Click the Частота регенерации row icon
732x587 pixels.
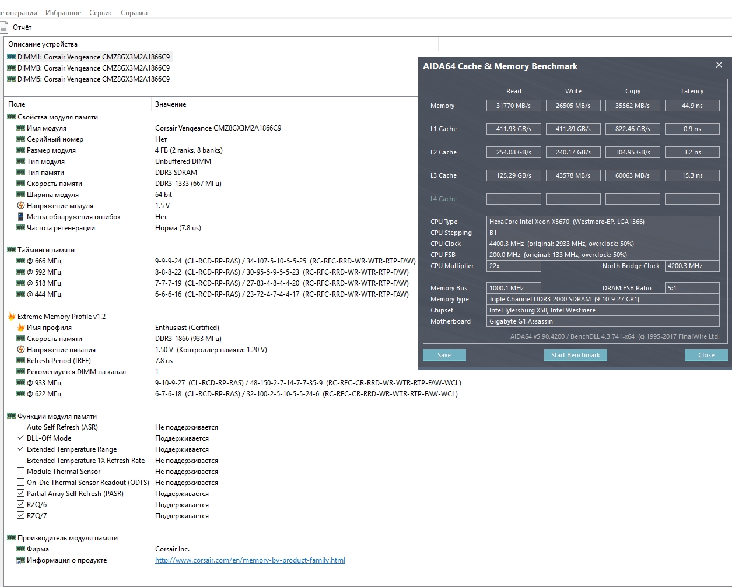[20, 228]
